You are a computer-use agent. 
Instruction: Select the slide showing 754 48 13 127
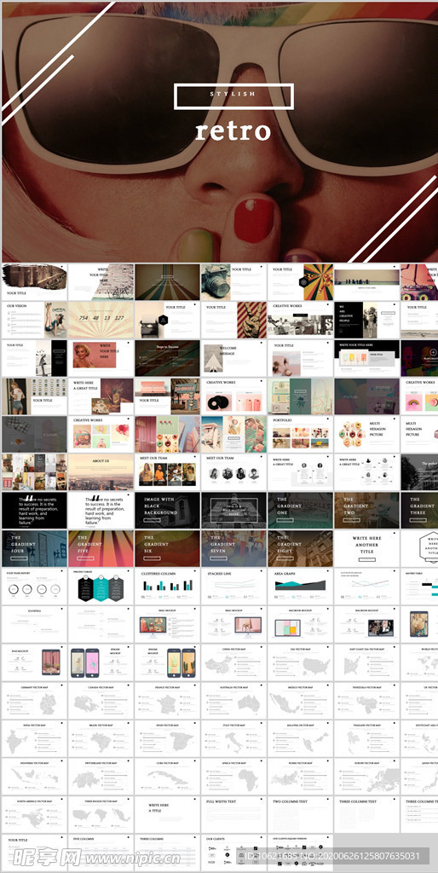pos(101,321)
